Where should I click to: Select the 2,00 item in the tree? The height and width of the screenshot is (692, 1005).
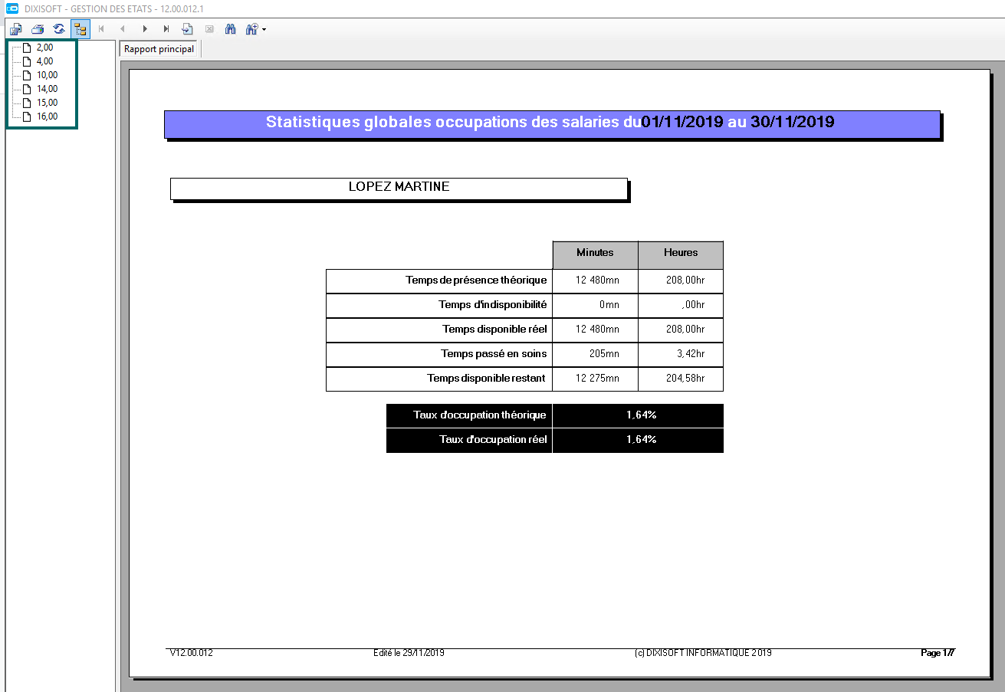[44, 48]
